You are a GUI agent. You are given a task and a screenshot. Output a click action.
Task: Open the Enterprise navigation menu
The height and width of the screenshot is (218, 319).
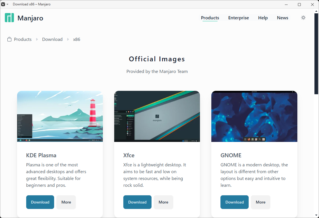tap(238, 18)
